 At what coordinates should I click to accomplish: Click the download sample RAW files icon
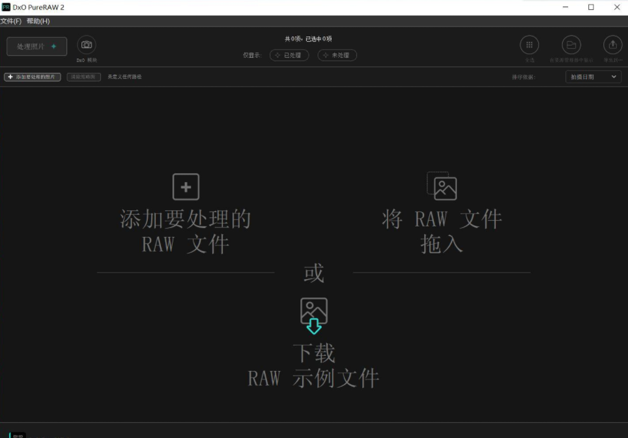314,316
